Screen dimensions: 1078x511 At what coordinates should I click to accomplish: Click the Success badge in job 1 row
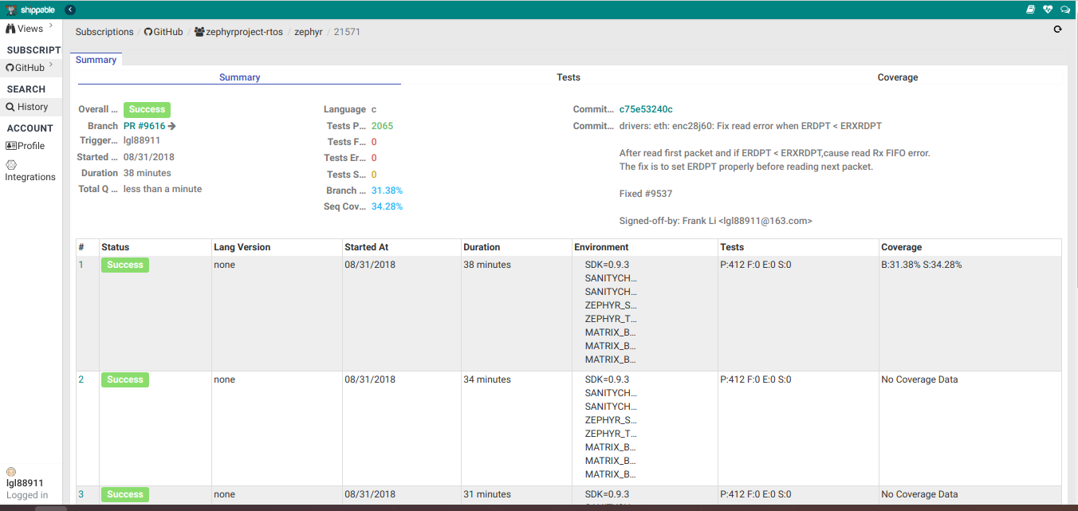click(x=125, y=265)
